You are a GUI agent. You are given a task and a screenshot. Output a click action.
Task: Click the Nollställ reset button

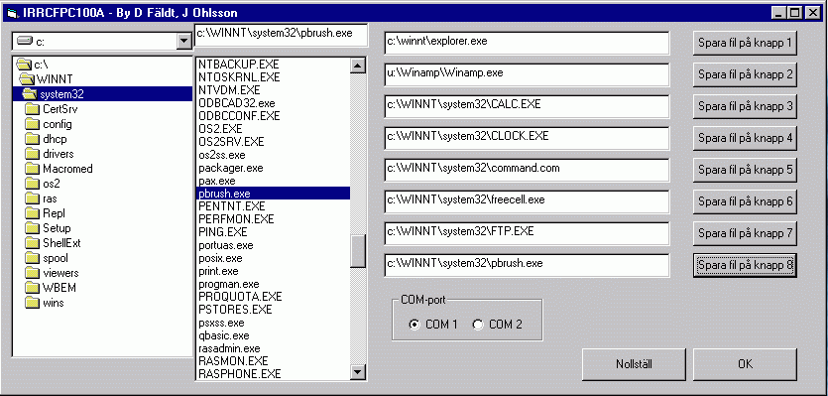click(x=634, y=364)
